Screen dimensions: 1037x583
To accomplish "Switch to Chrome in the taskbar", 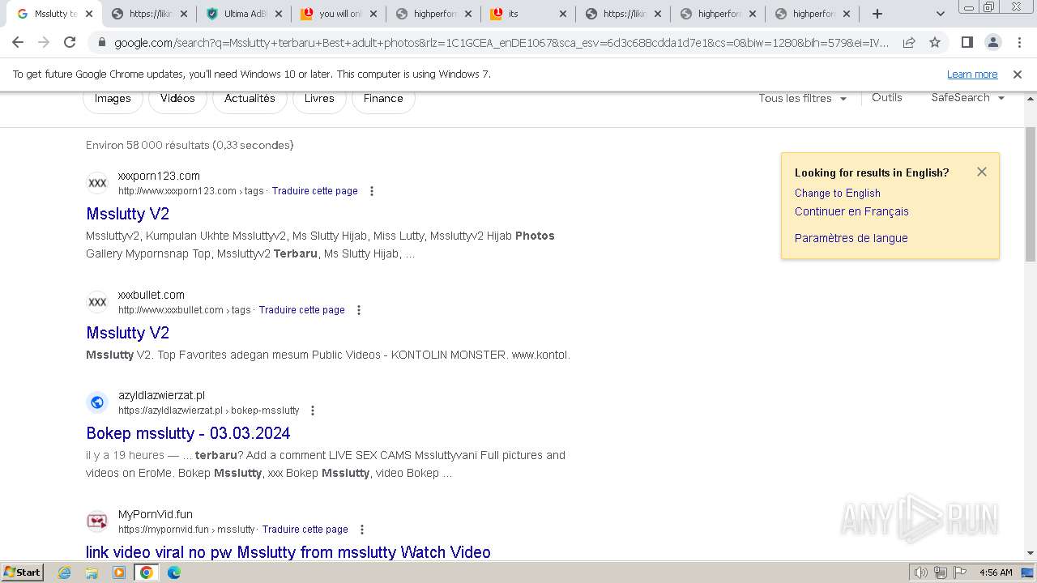I will (x=147, y=572).
